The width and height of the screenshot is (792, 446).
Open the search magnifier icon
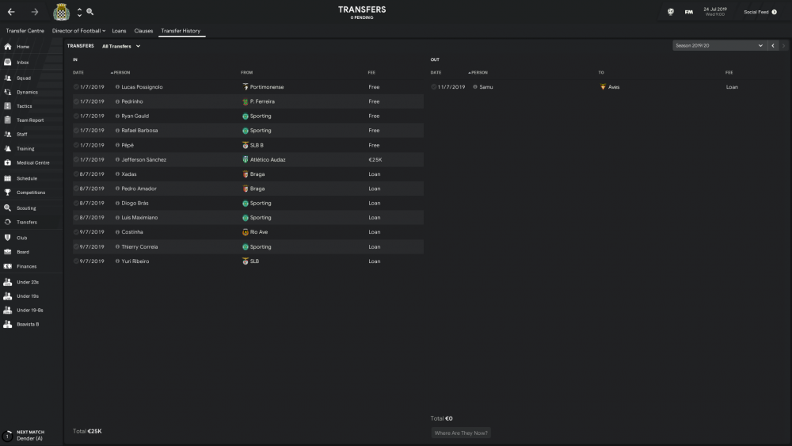tap(90, 12)
